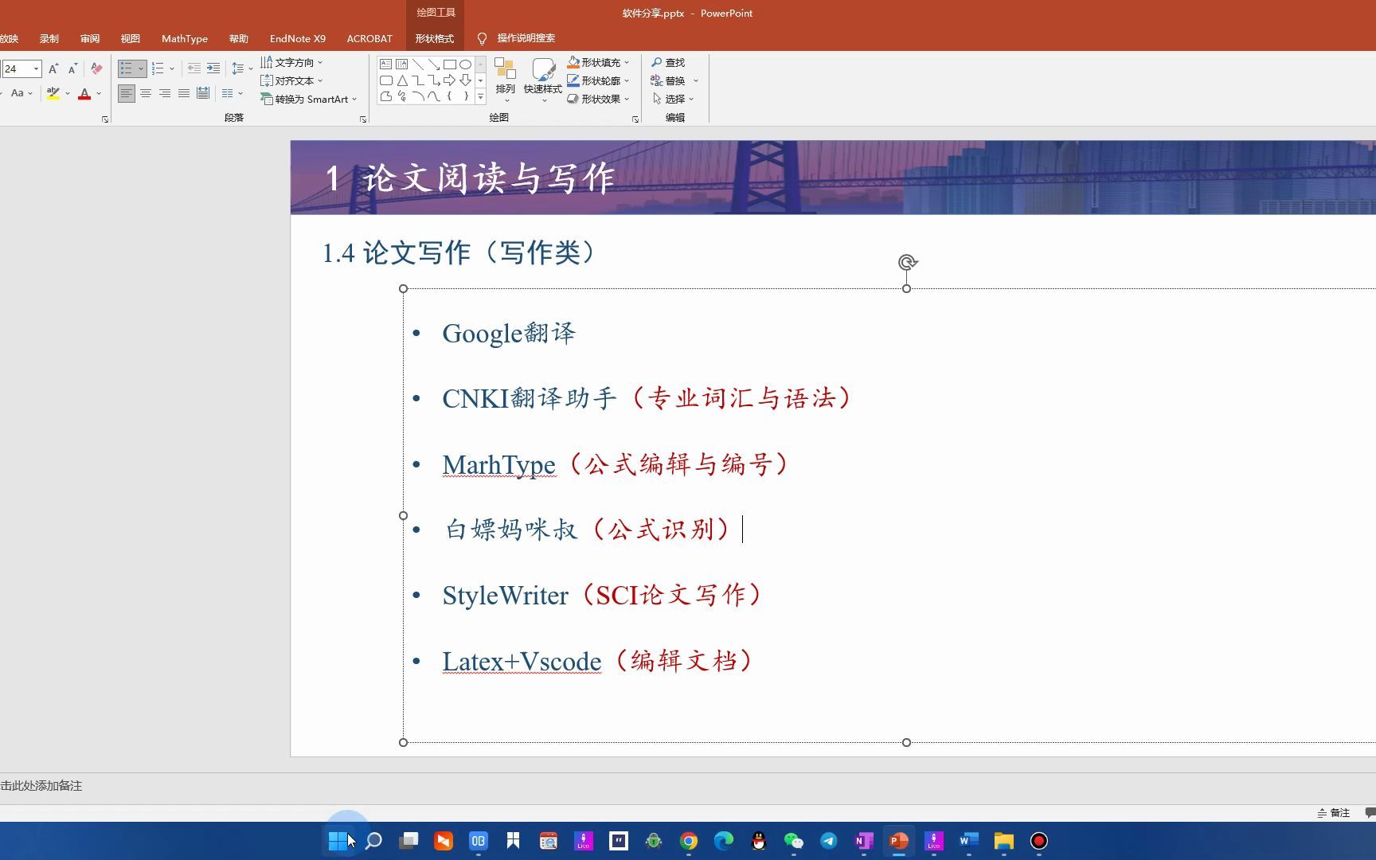Open the MathType ribbon tab
This screenshot has width=1376, height=860.
(185, 38)
